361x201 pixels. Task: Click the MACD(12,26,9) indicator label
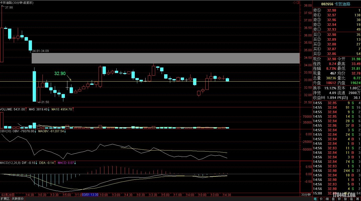pos(10,163)
